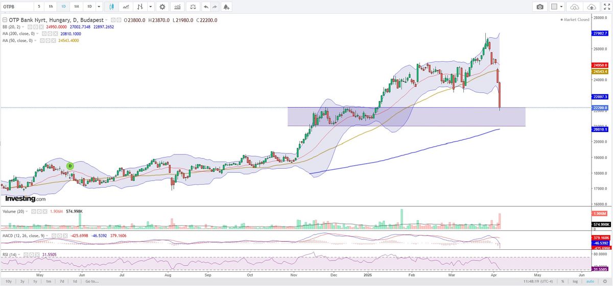Select the 1h interval
The width and height of the screenshot is (613, 286).
(51, 7)
